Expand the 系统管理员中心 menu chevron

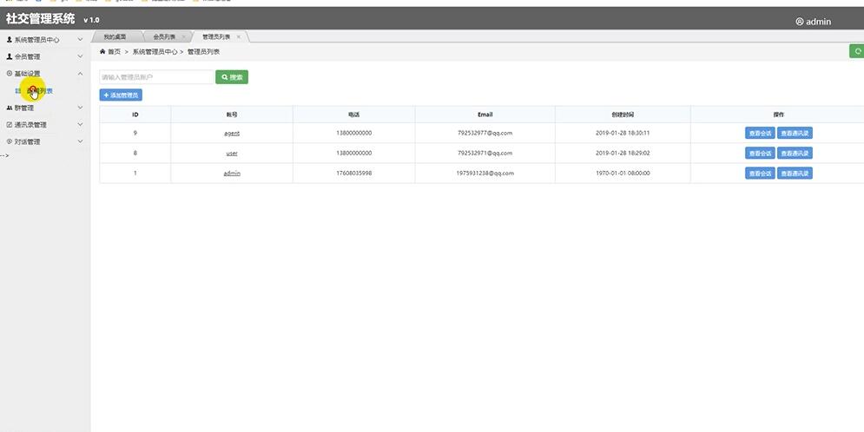[81, 40]
